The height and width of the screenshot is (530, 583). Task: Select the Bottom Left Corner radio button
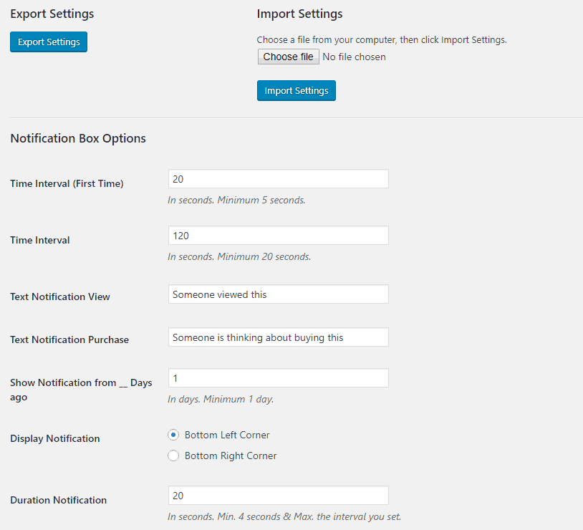[173, 435]
